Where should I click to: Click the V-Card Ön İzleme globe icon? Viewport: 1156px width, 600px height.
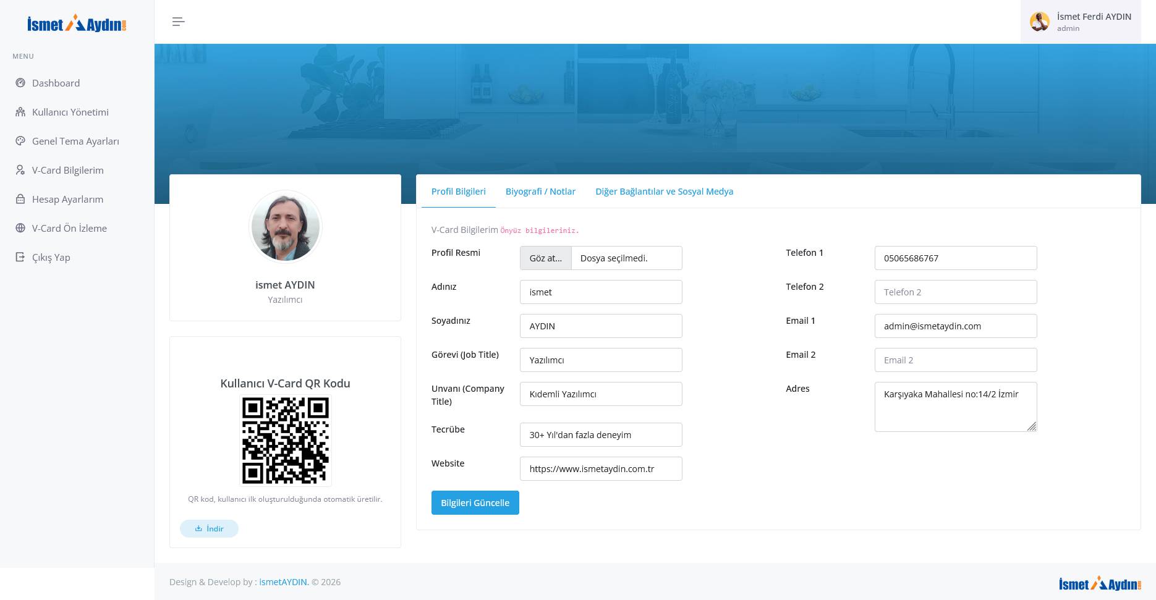click(x=20, y=228)
